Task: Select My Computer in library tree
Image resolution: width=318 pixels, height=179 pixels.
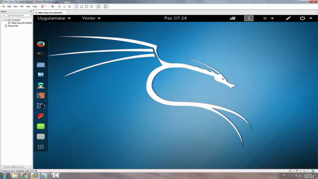Action: coord(14,20)
